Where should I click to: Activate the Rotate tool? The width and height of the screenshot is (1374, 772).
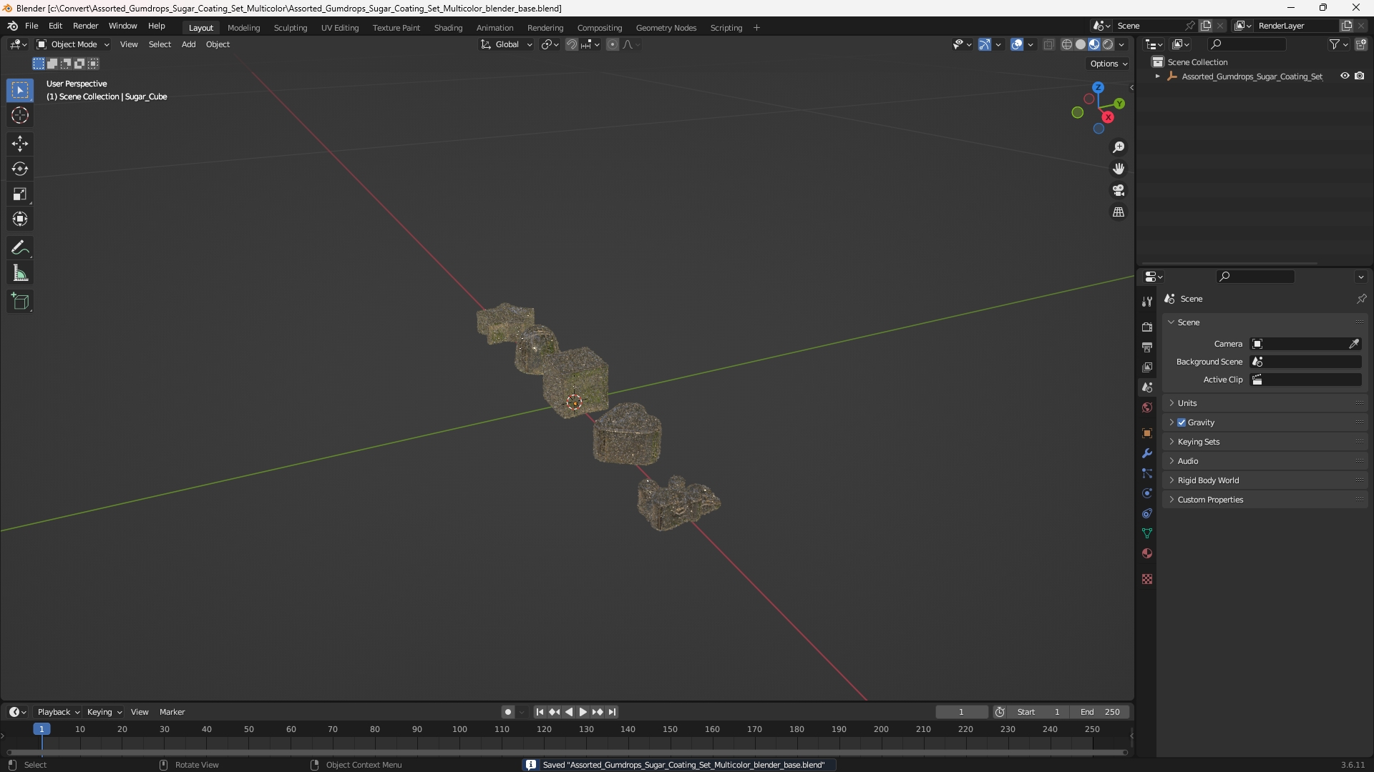[x=20, y=169]
